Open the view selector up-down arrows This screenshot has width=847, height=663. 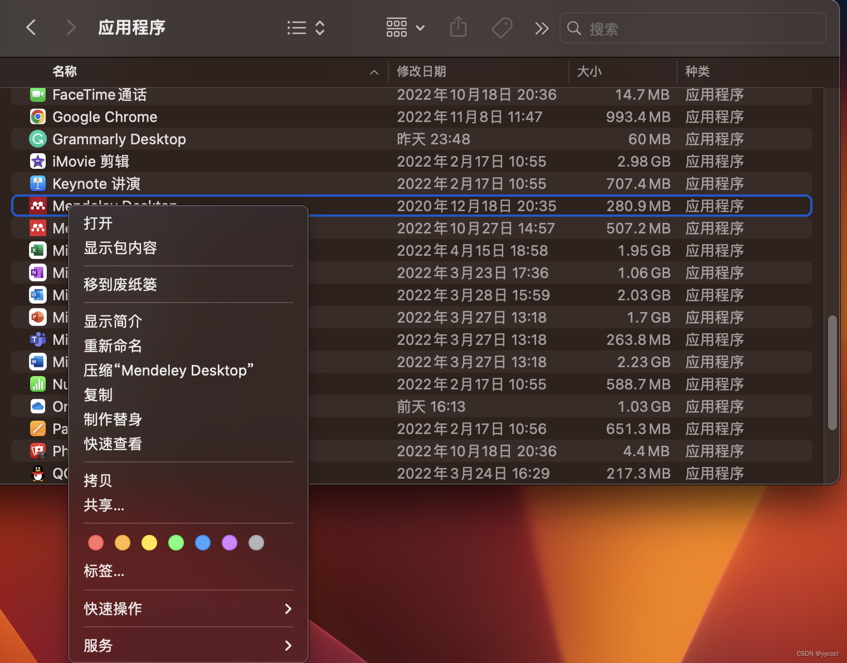[x=320, y=28]
